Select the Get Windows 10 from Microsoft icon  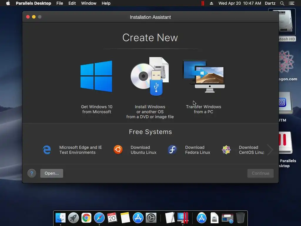click(x=96, y=76)
